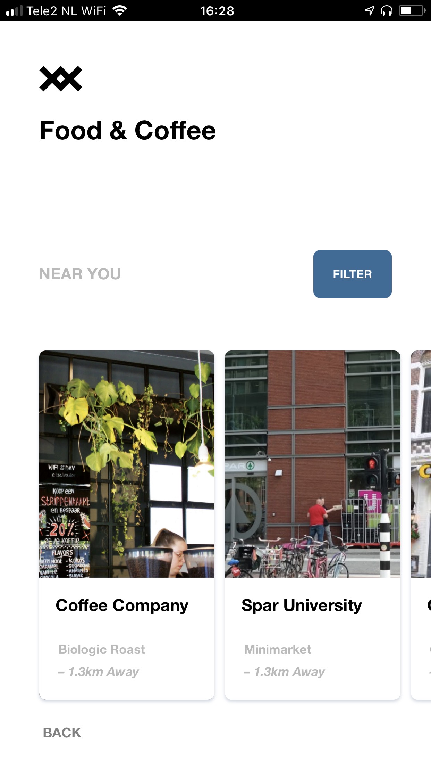Select the partially visible third card

pyautogui.click(x=421, y=525)
